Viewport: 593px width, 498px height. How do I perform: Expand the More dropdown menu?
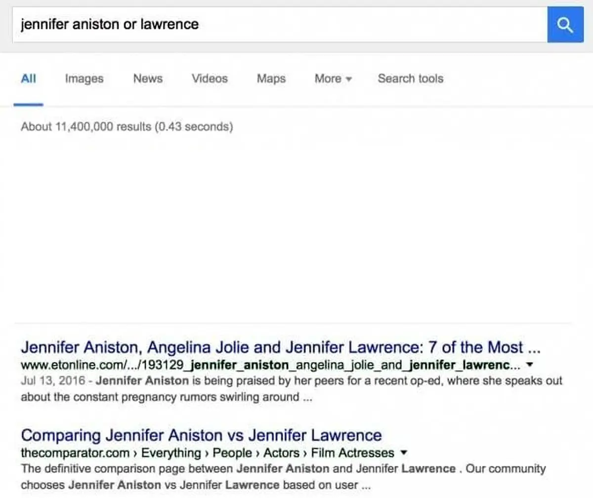point(333,78)
